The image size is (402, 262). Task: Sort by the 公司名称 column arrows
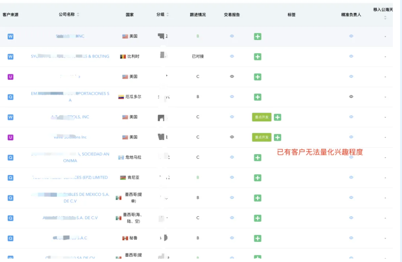(x=78, y=14)
